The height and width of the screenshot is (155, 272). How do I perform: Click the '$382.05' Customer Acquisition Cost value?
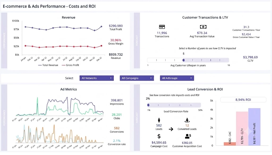187,143
